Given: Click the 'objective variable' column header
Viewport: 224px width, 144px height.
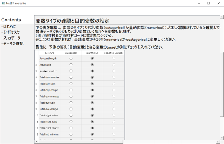Looking at the screenshot, I should (x=113, y=53).
